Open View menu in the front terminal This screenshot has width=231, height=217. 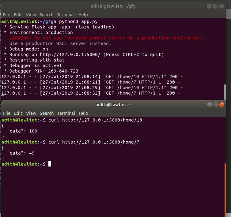pos(31,113)
